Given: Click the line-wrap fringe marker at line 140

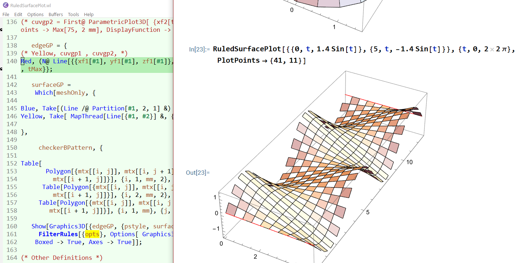Looking at the screenshot, I should [x=1, y=69].
